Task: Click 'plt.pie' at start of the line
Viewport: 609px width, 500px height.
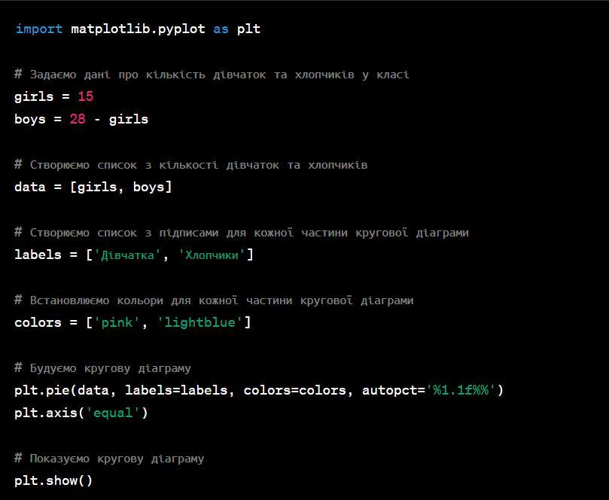Action: (42, 390)
